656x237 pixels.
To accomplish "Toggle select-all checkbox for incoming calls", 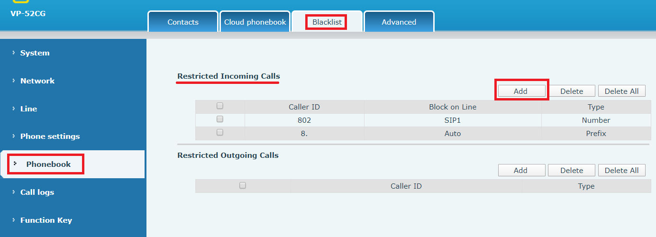I will coord(220,106).
